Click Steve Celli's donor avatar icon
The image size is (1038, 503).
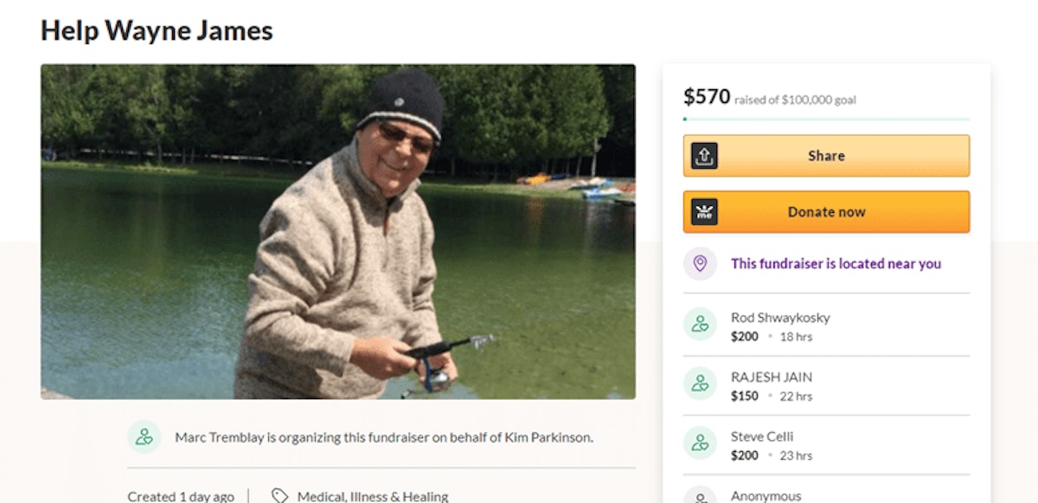[699, 445]
